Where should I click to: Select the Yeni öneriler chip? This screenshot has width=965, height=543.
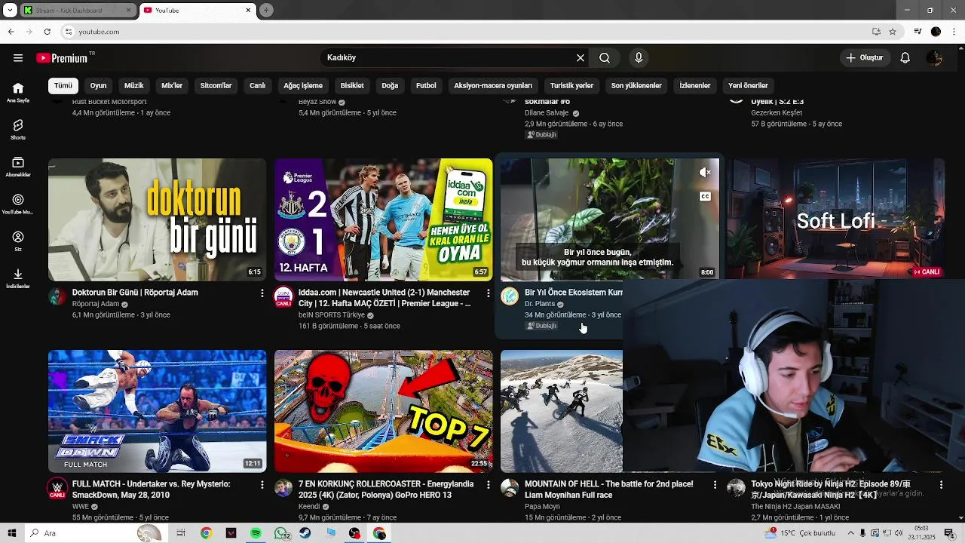click(x=748, y=86)
